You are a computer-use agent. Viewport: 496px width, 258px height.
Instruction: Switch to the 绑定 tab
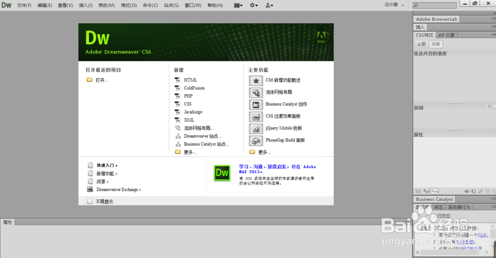click(438, 207)
